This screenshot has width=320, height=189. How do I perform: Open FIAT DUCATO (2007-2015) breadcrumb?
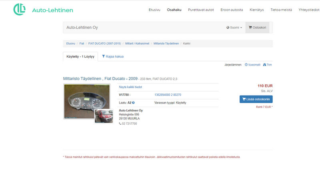pyautogui.click(x=104, y=44)
